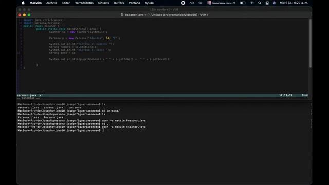Minimize the escaner.java VIM1 window
The height and width of the screenshot is (185, 329).
pos(24,15)
